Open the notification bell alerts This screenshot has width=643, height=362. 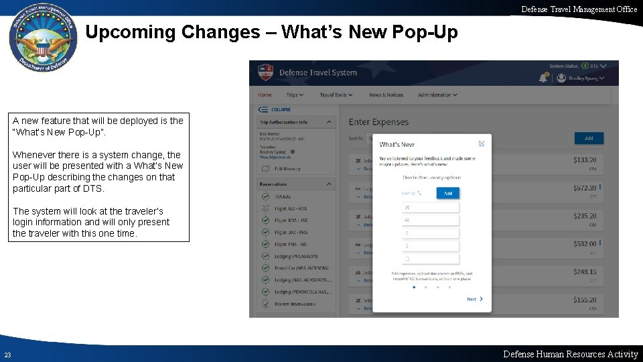(543, 78)
